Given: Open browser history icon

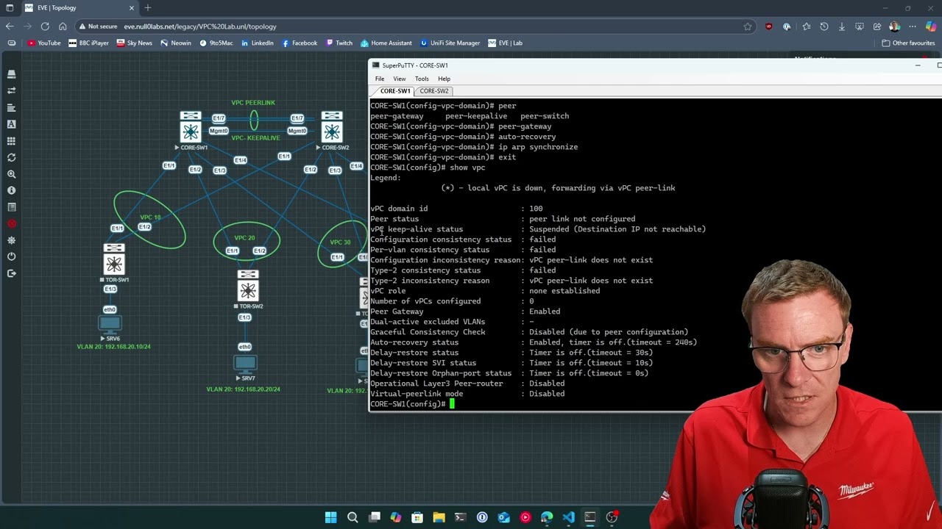Looking at the screenshot, I should click(x=824, y=26).
